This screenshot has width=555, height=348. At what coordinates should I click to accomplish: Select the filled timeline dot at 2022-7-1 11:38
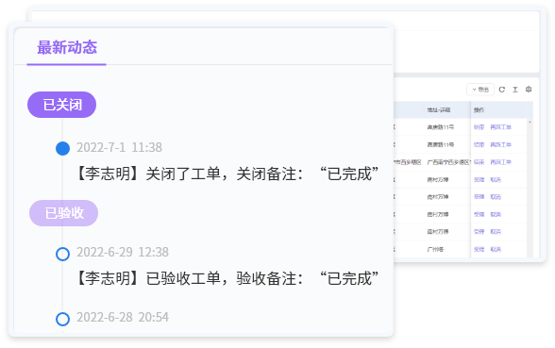pyautogui.click(x=62, y=148)
